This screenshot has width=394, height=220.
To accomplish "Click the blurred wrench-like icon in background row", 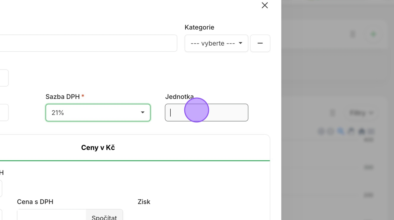I will click(x=351, y=131).
